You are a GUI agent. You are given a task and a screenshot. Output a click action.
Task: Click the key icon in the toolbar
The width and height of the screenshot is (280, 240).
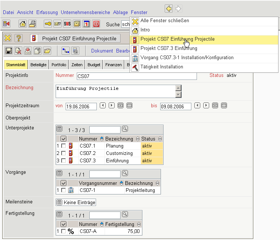pyautogui.click(x=48, y=24)
